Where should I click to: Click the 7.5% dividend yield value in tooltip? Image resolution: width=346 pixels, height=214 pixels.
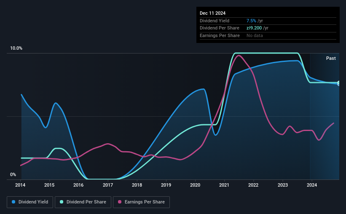coord(251,21)
